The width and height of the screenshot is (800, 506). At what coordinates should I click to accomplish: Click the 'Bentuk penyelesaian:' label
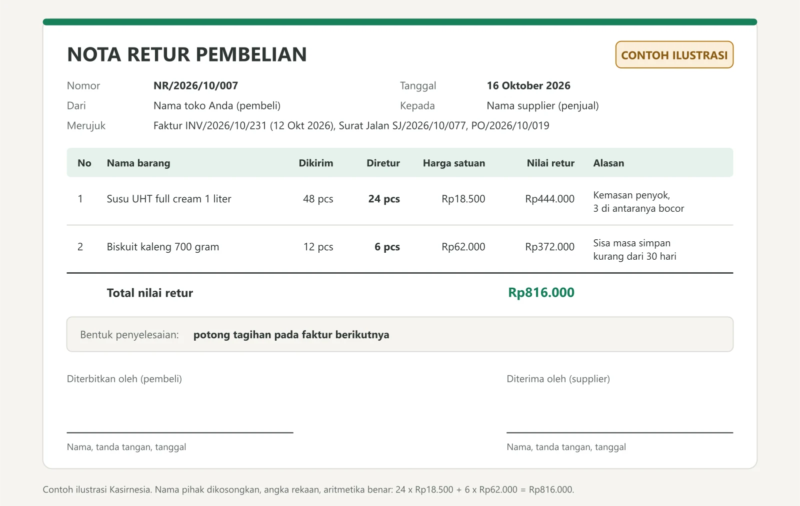(x=129, y=335)
